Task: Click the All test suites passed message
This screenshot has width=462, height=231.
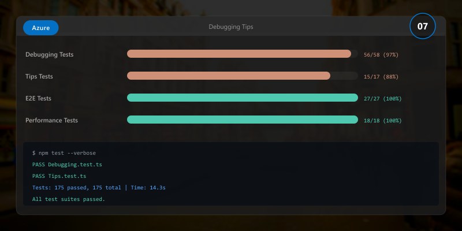Action: pyautogui.click(x=69, y=199)
